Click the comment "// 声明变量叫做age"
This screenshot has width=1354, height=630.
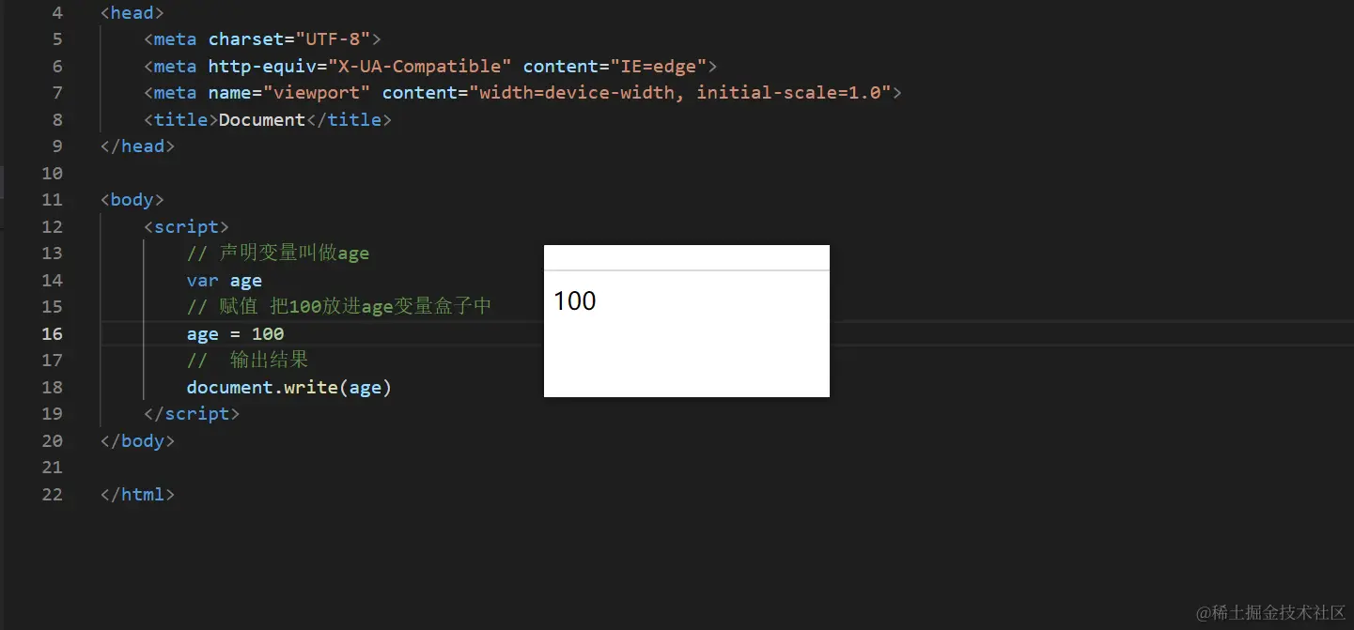tap(278, 254)
